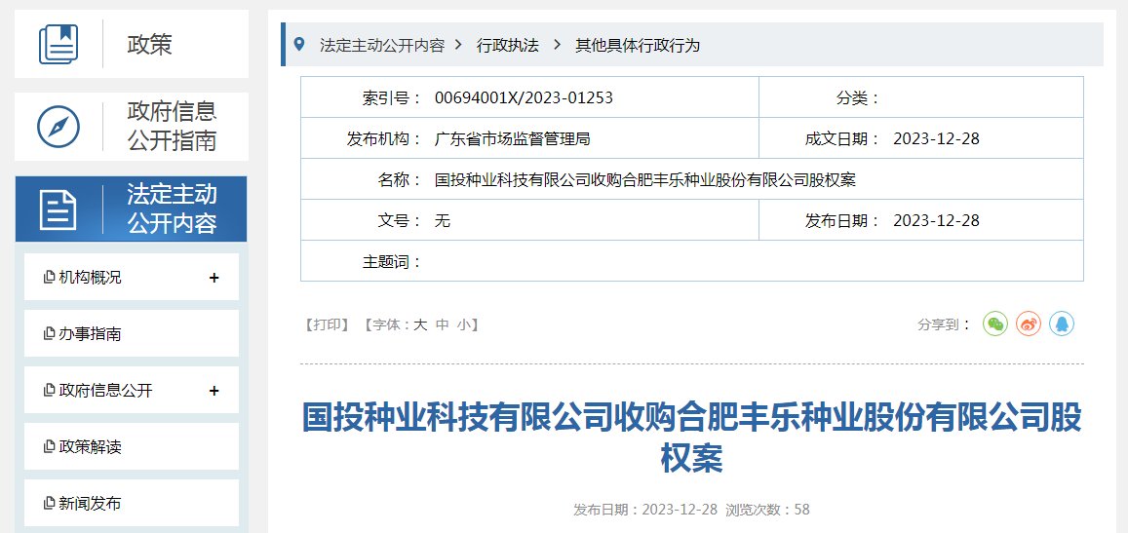1128x533 pixels.
Task: Click the 名称 row title text
Action: pyautogui.click(x=644, y=180)
